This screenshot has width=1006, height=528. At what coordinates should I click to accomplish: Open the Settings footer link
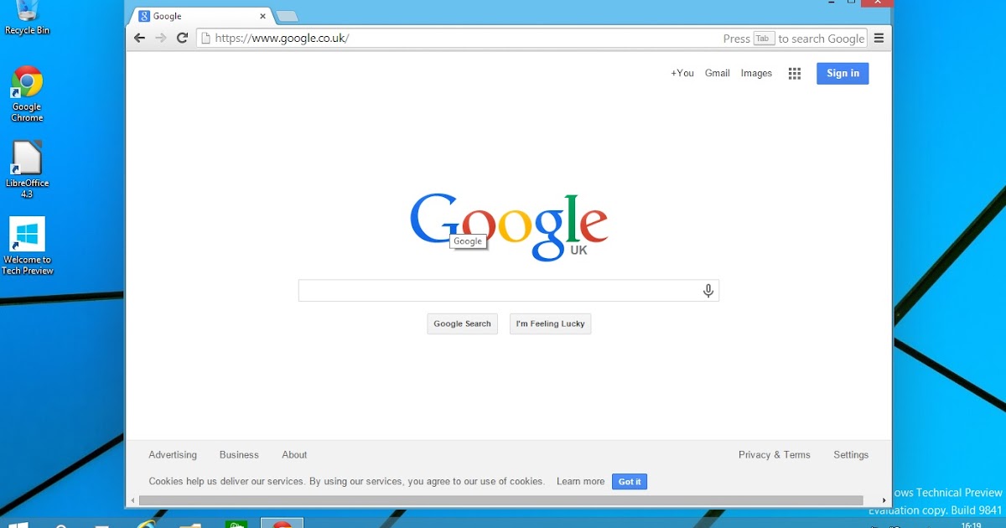(x=851, y=455)
